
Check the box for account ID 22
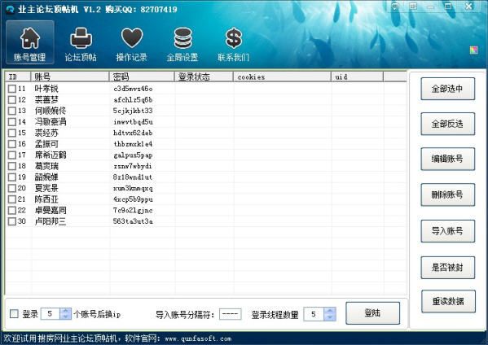(12, 211)
